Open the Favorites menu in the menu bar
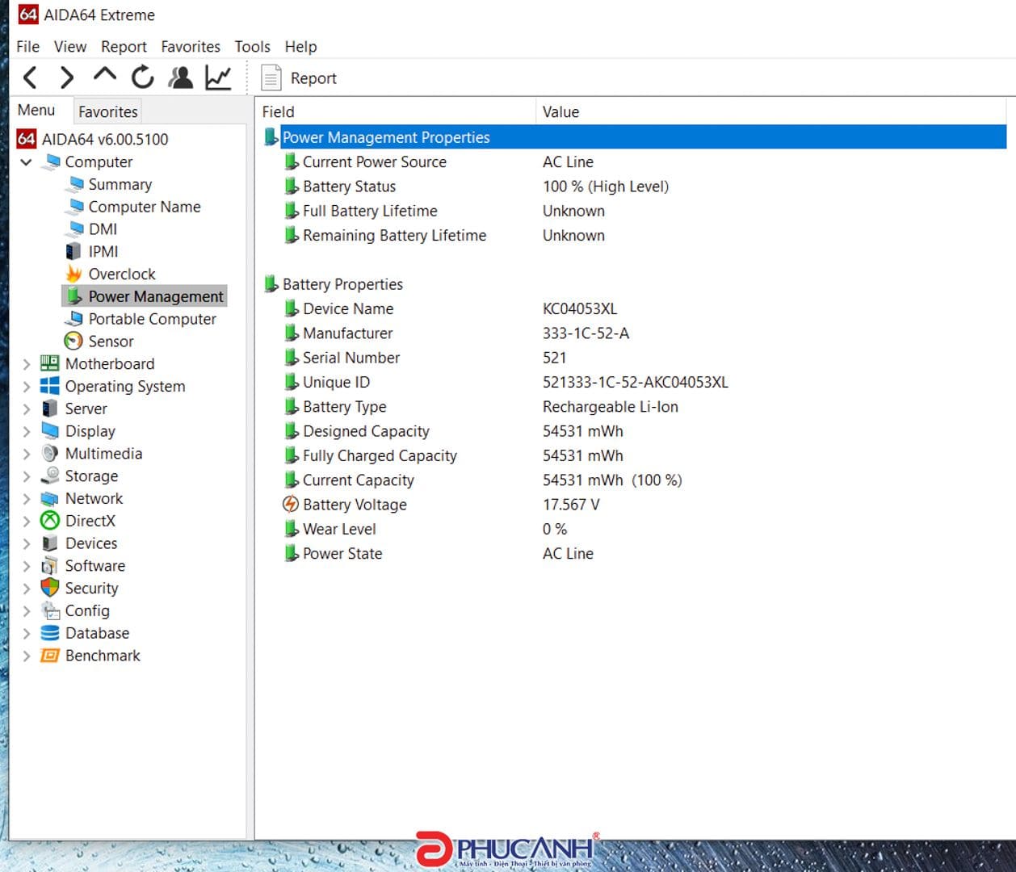Image resolution: width=1016 pixels, height=872 pixels. [191, 47]
